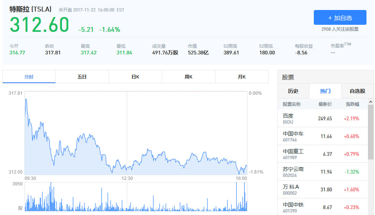
Task: Open the 五日 chart tab
Action: click(82, 77)
